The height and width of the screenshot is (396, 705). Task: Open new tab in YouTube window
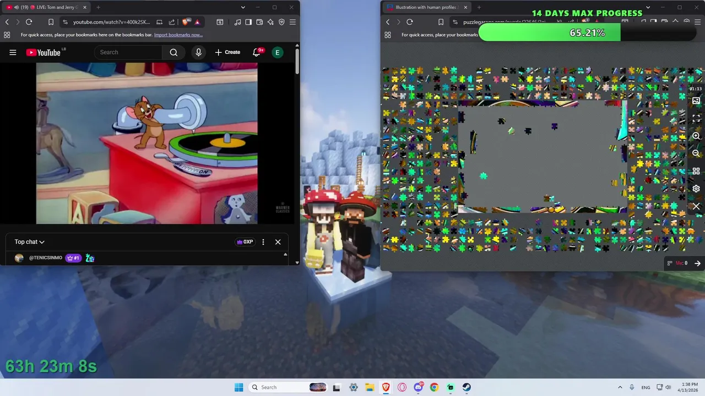tap(98, 7)
